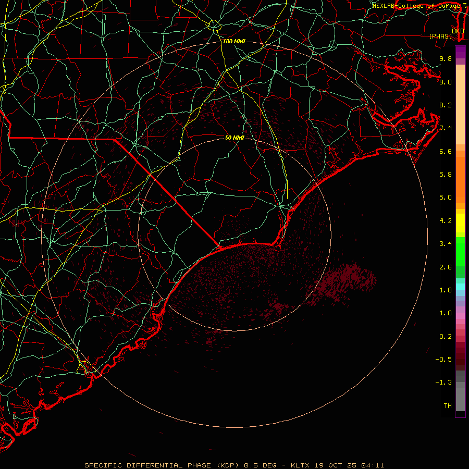This screenshot has width=469, height=469.
Task: Click the 2.6 color scale value
Action: click(446, 267)
